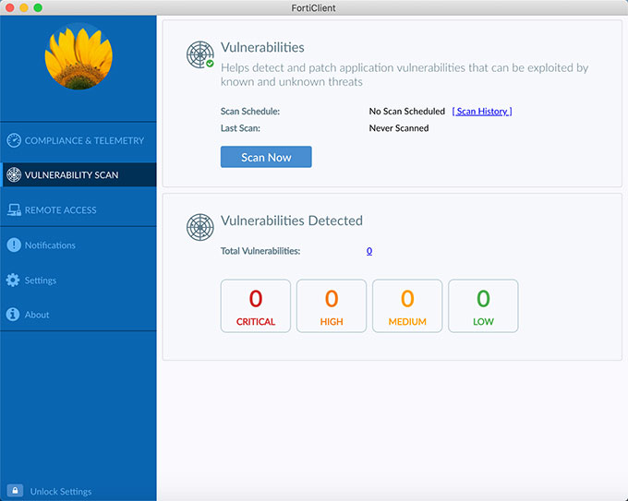
Task: Click the Remote Access laptop icon
Action: pos(14,210)
